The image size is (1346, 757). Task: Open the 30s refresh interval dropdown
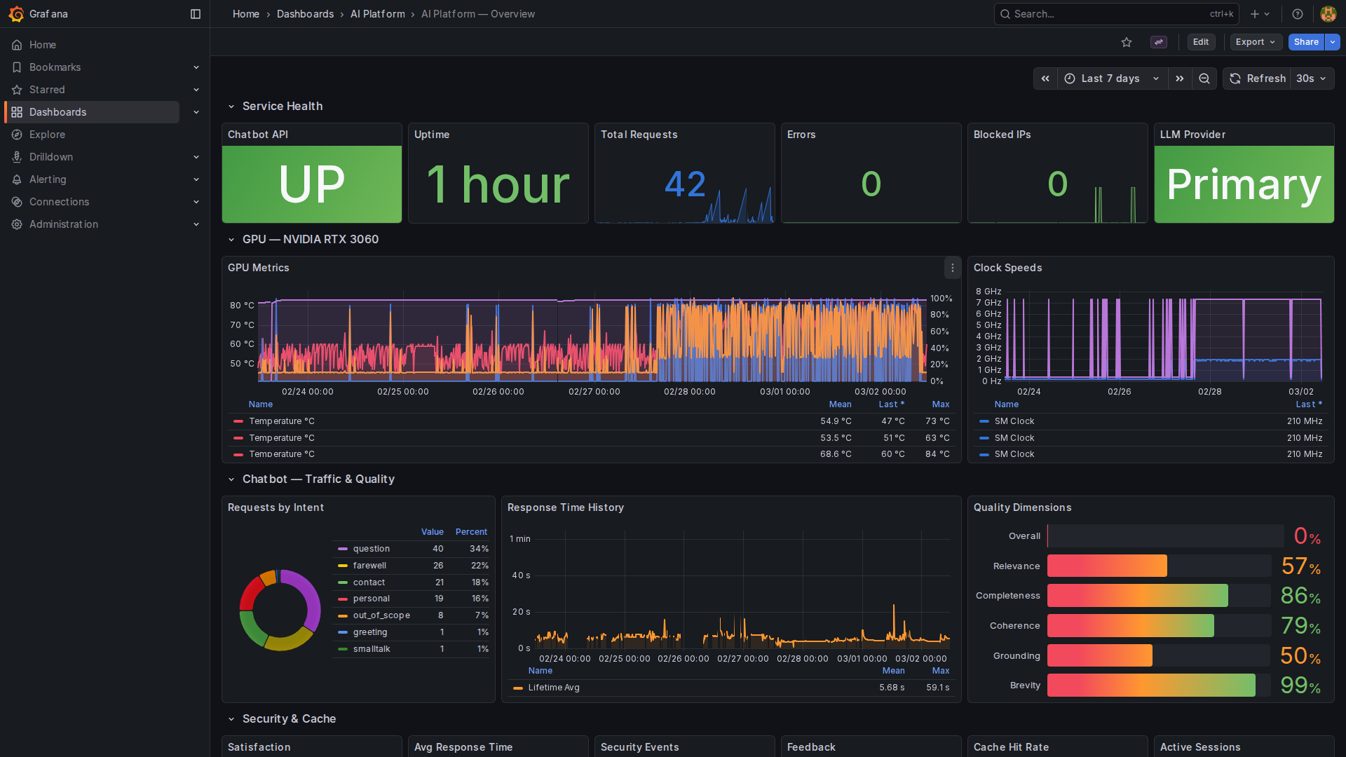[1311, 79]
